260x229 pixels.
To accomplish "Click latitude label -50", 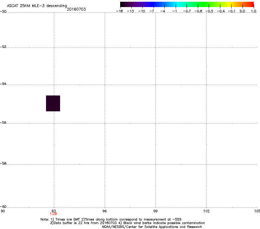I will coord(3,12).
